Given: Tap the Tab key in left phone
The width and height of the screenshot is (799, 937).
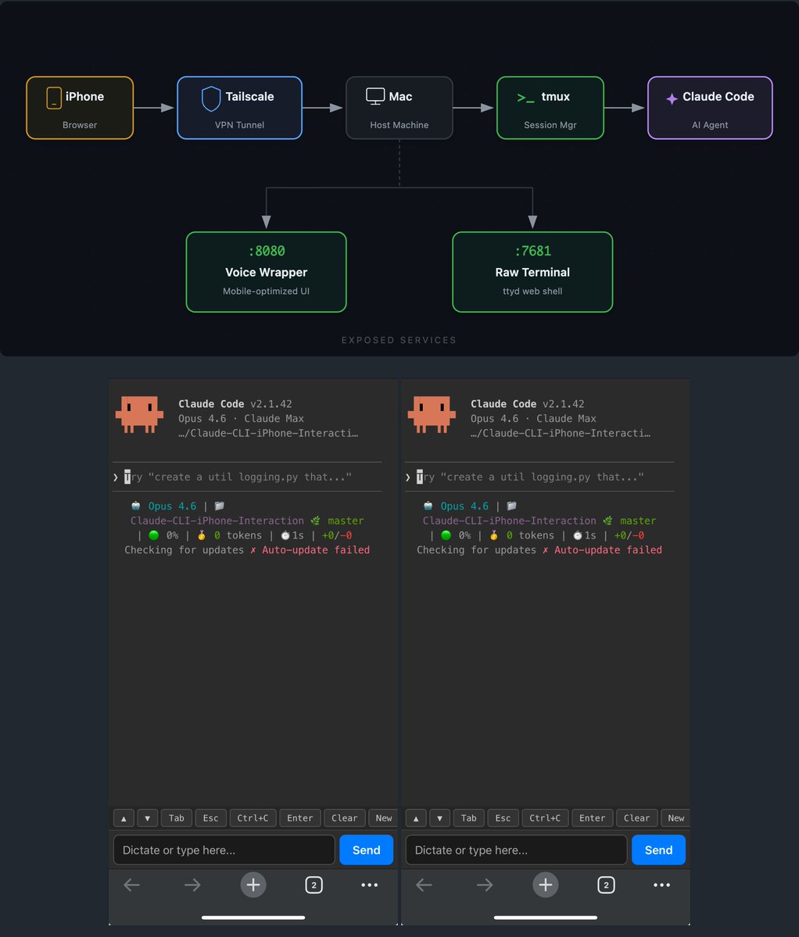Looking at the screenshot, I should point(176,818).
